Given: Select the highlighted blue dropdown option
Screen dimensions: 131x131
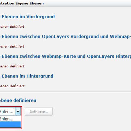Looking at the screenshot, I should coord(10,124).
